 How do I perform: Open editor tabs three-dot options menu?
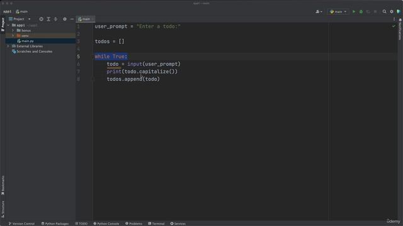point(394,19)
